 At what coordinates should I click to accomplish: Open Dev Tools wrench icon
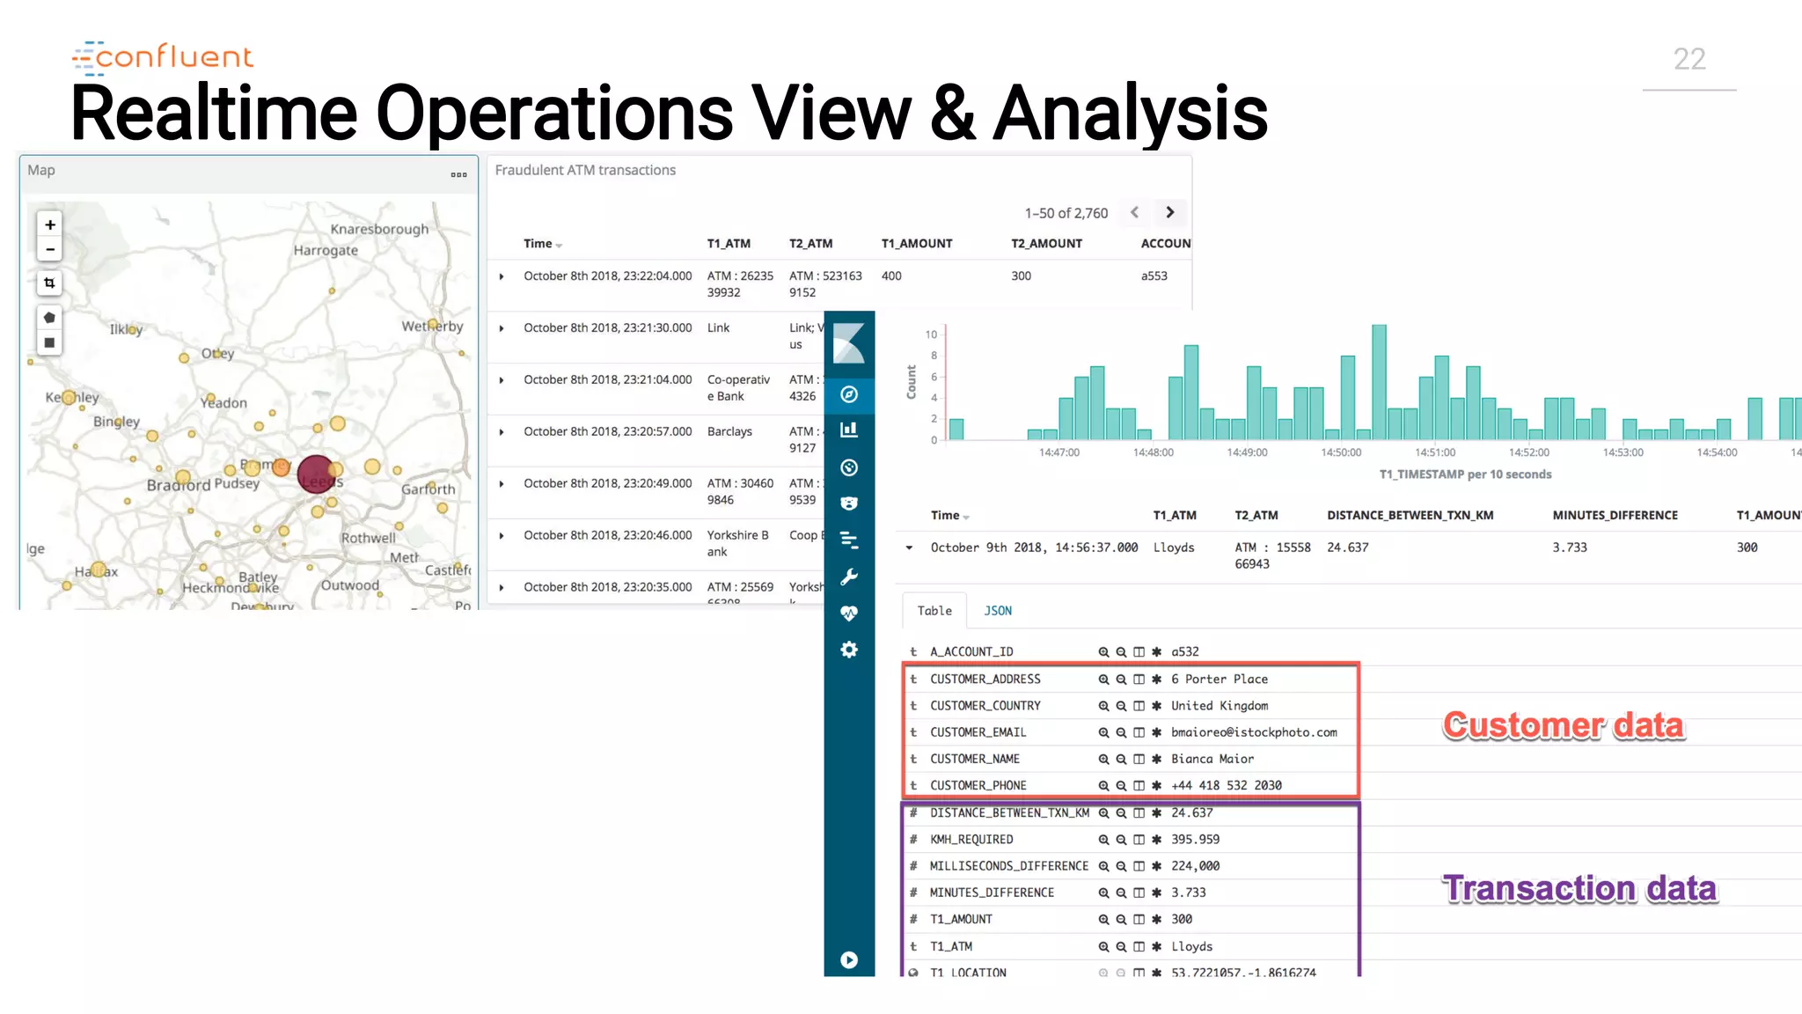point(849,577)
